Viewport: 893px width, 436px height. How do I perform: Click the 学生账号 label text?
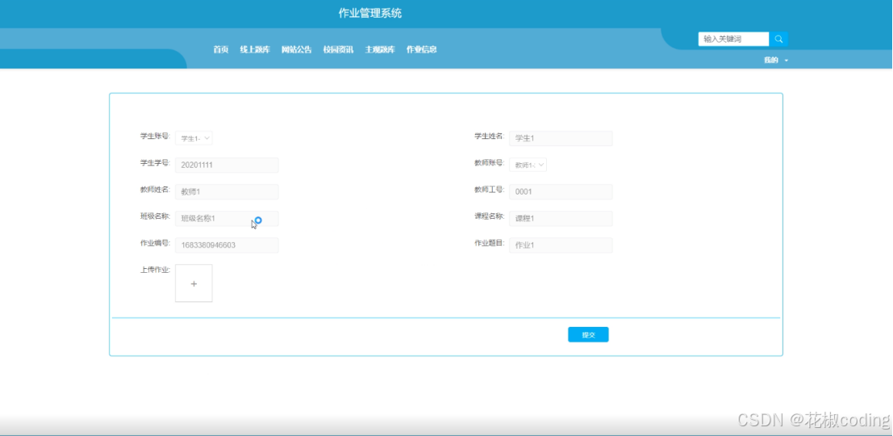click(156, 136)
